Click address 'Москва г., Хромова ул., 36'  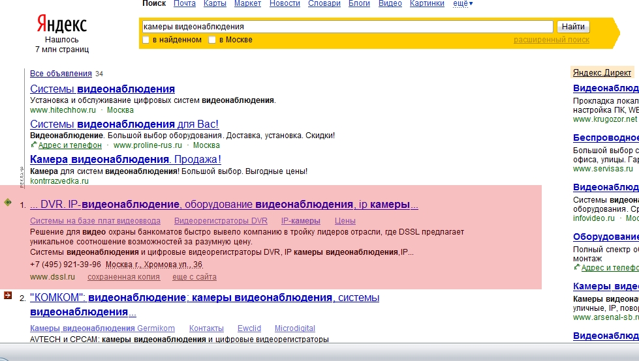pyautogui.click(x=154, y=265)
